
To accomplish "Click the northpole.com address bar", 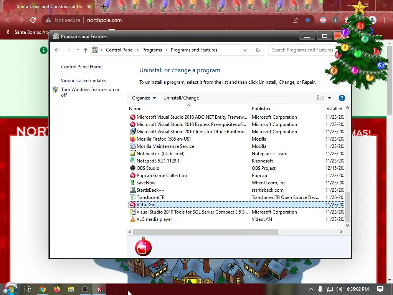I will (x=104, y=20).
